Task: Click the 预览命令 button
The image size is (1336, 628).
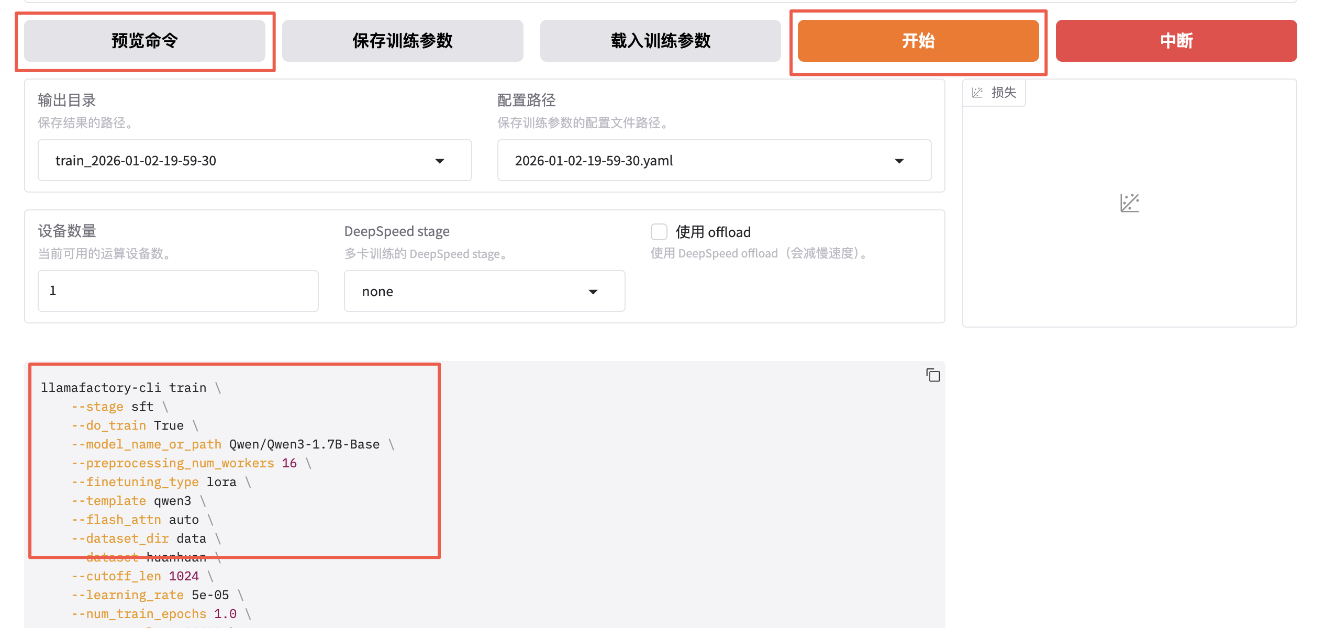Action: (144, 41)
